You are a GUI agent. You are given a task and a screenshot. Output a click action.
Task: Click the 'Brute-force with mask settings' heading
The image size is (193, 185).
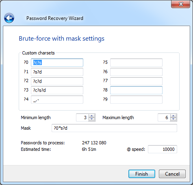pyautogui.click(x=62, y=39)
